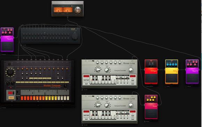Click the right VU meter on the output device
Image resolution: width=202 pixels, height=127 pixels.
[x=68, y=10]
